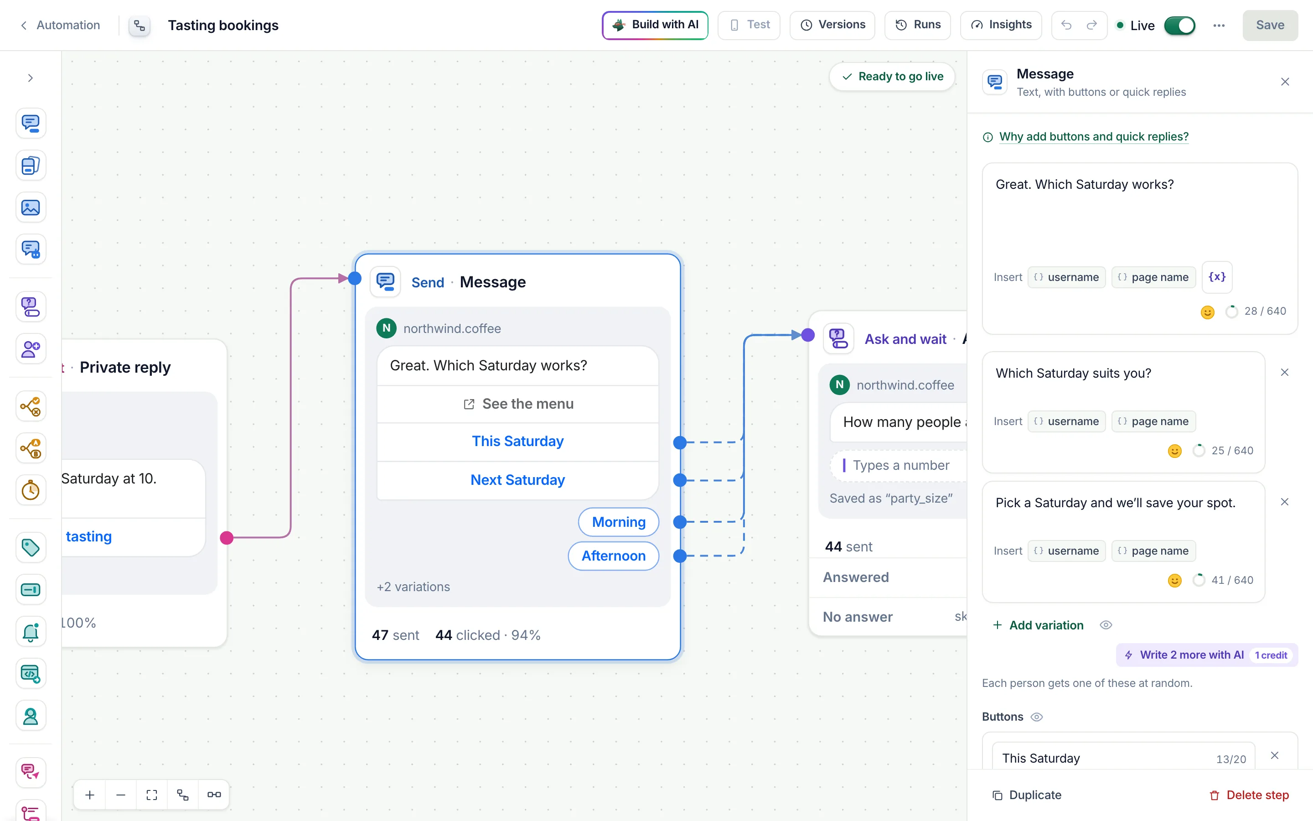Select the Afternoon quick reply on node
The height and width of the screenshot is (821, 1313).
(614, 556)
